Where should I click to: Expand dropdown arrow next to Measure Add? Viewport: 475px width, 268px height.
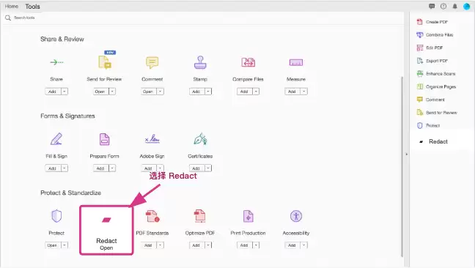304,92
